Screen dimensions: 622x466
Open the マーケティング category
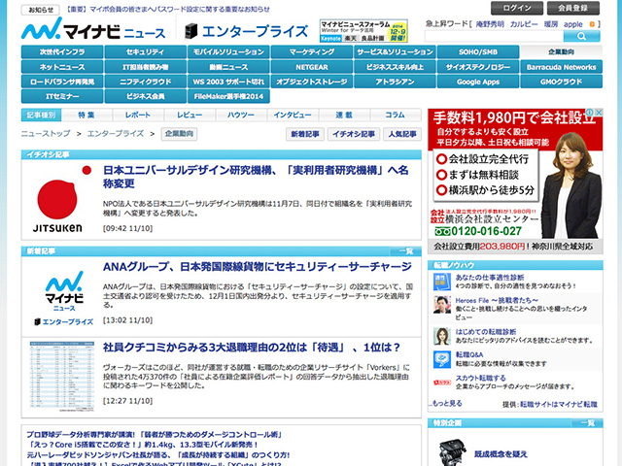click(312, 51)
